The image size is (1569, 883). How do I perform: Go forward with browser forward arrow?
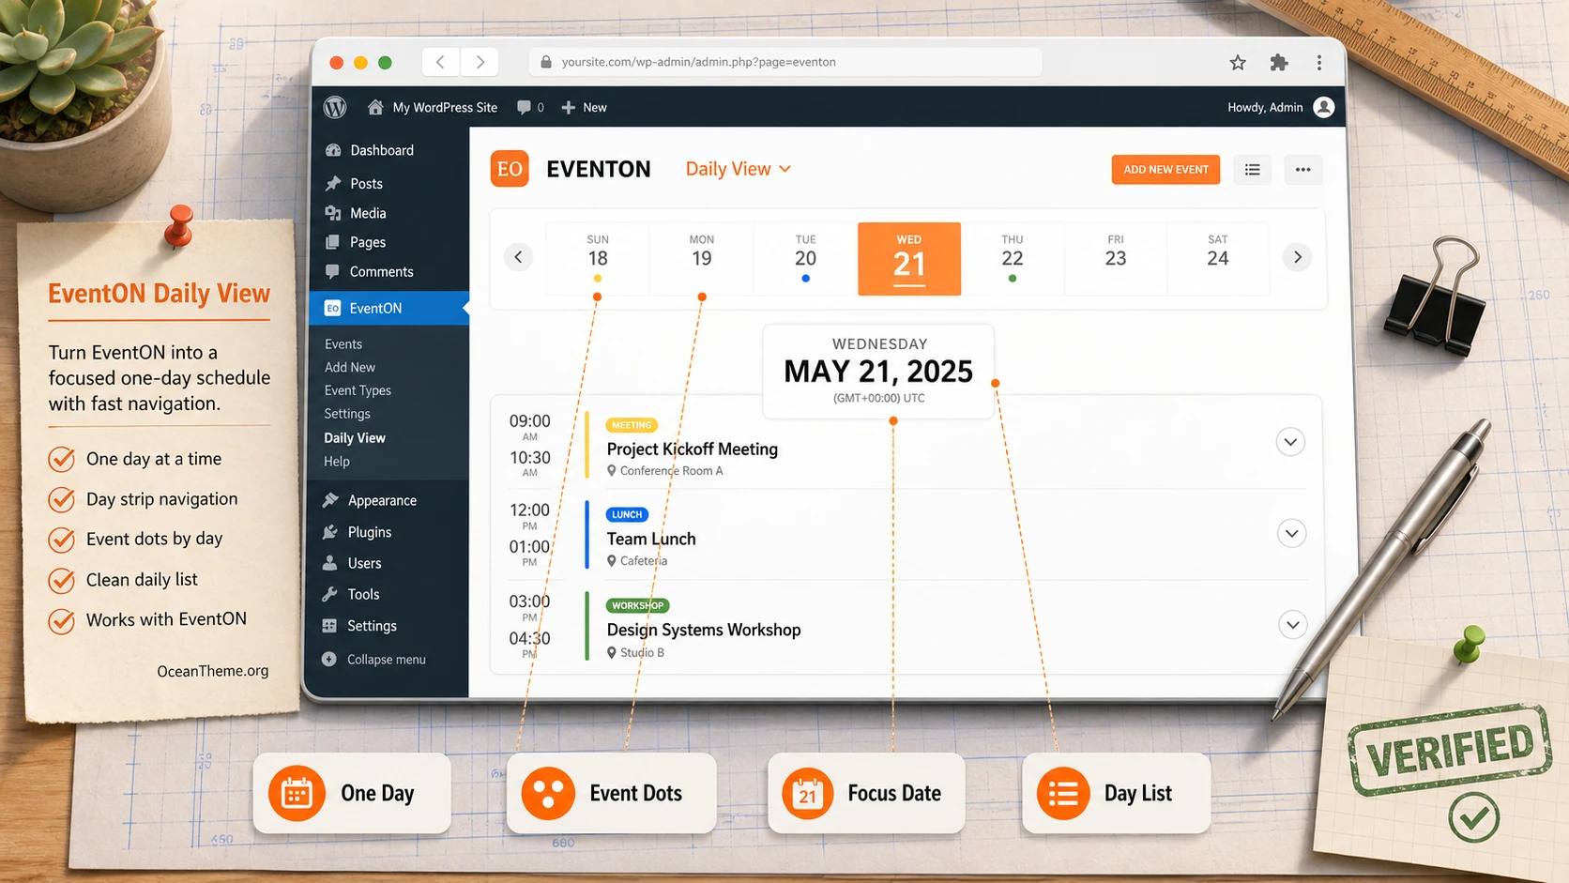click(480, 62)
